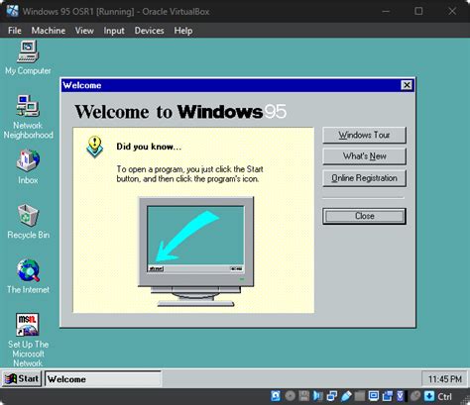Viewport: 470px width, 405px height.
Task: Open the Devices menu
Action: point(149,31)
